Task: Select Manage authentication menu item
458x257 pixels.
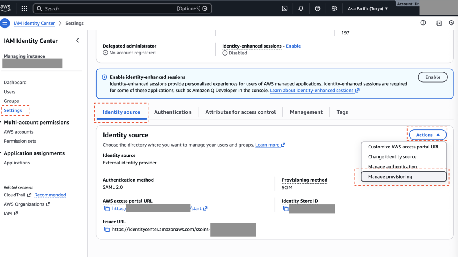Action: pos(403,166)
